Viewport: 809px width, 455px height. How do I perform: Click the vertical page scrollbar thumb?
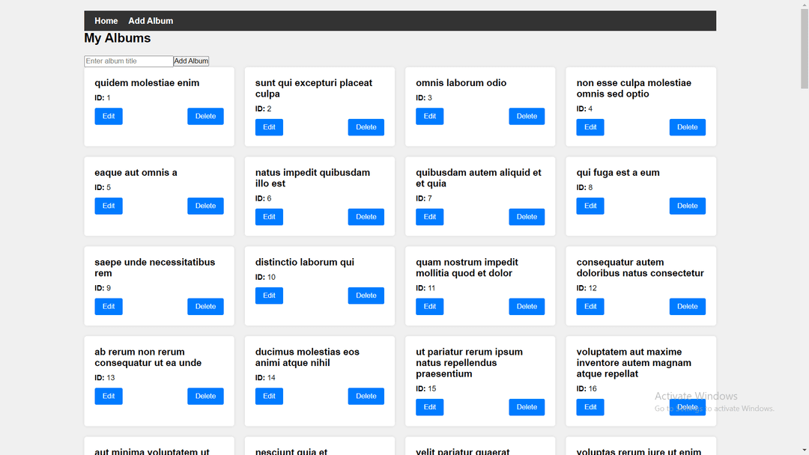(x=805, y=49)
